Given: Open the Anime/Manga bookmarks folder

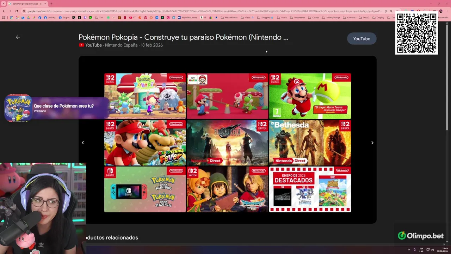Looking at the screenshot, I should [332, 18].
